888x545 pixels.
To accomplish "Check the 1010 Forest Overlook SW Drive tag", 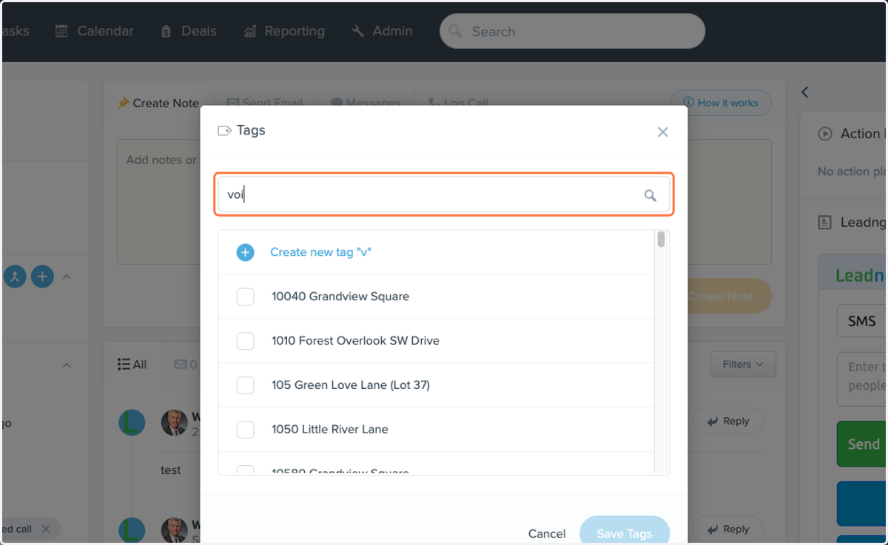I will pos(245,341).
